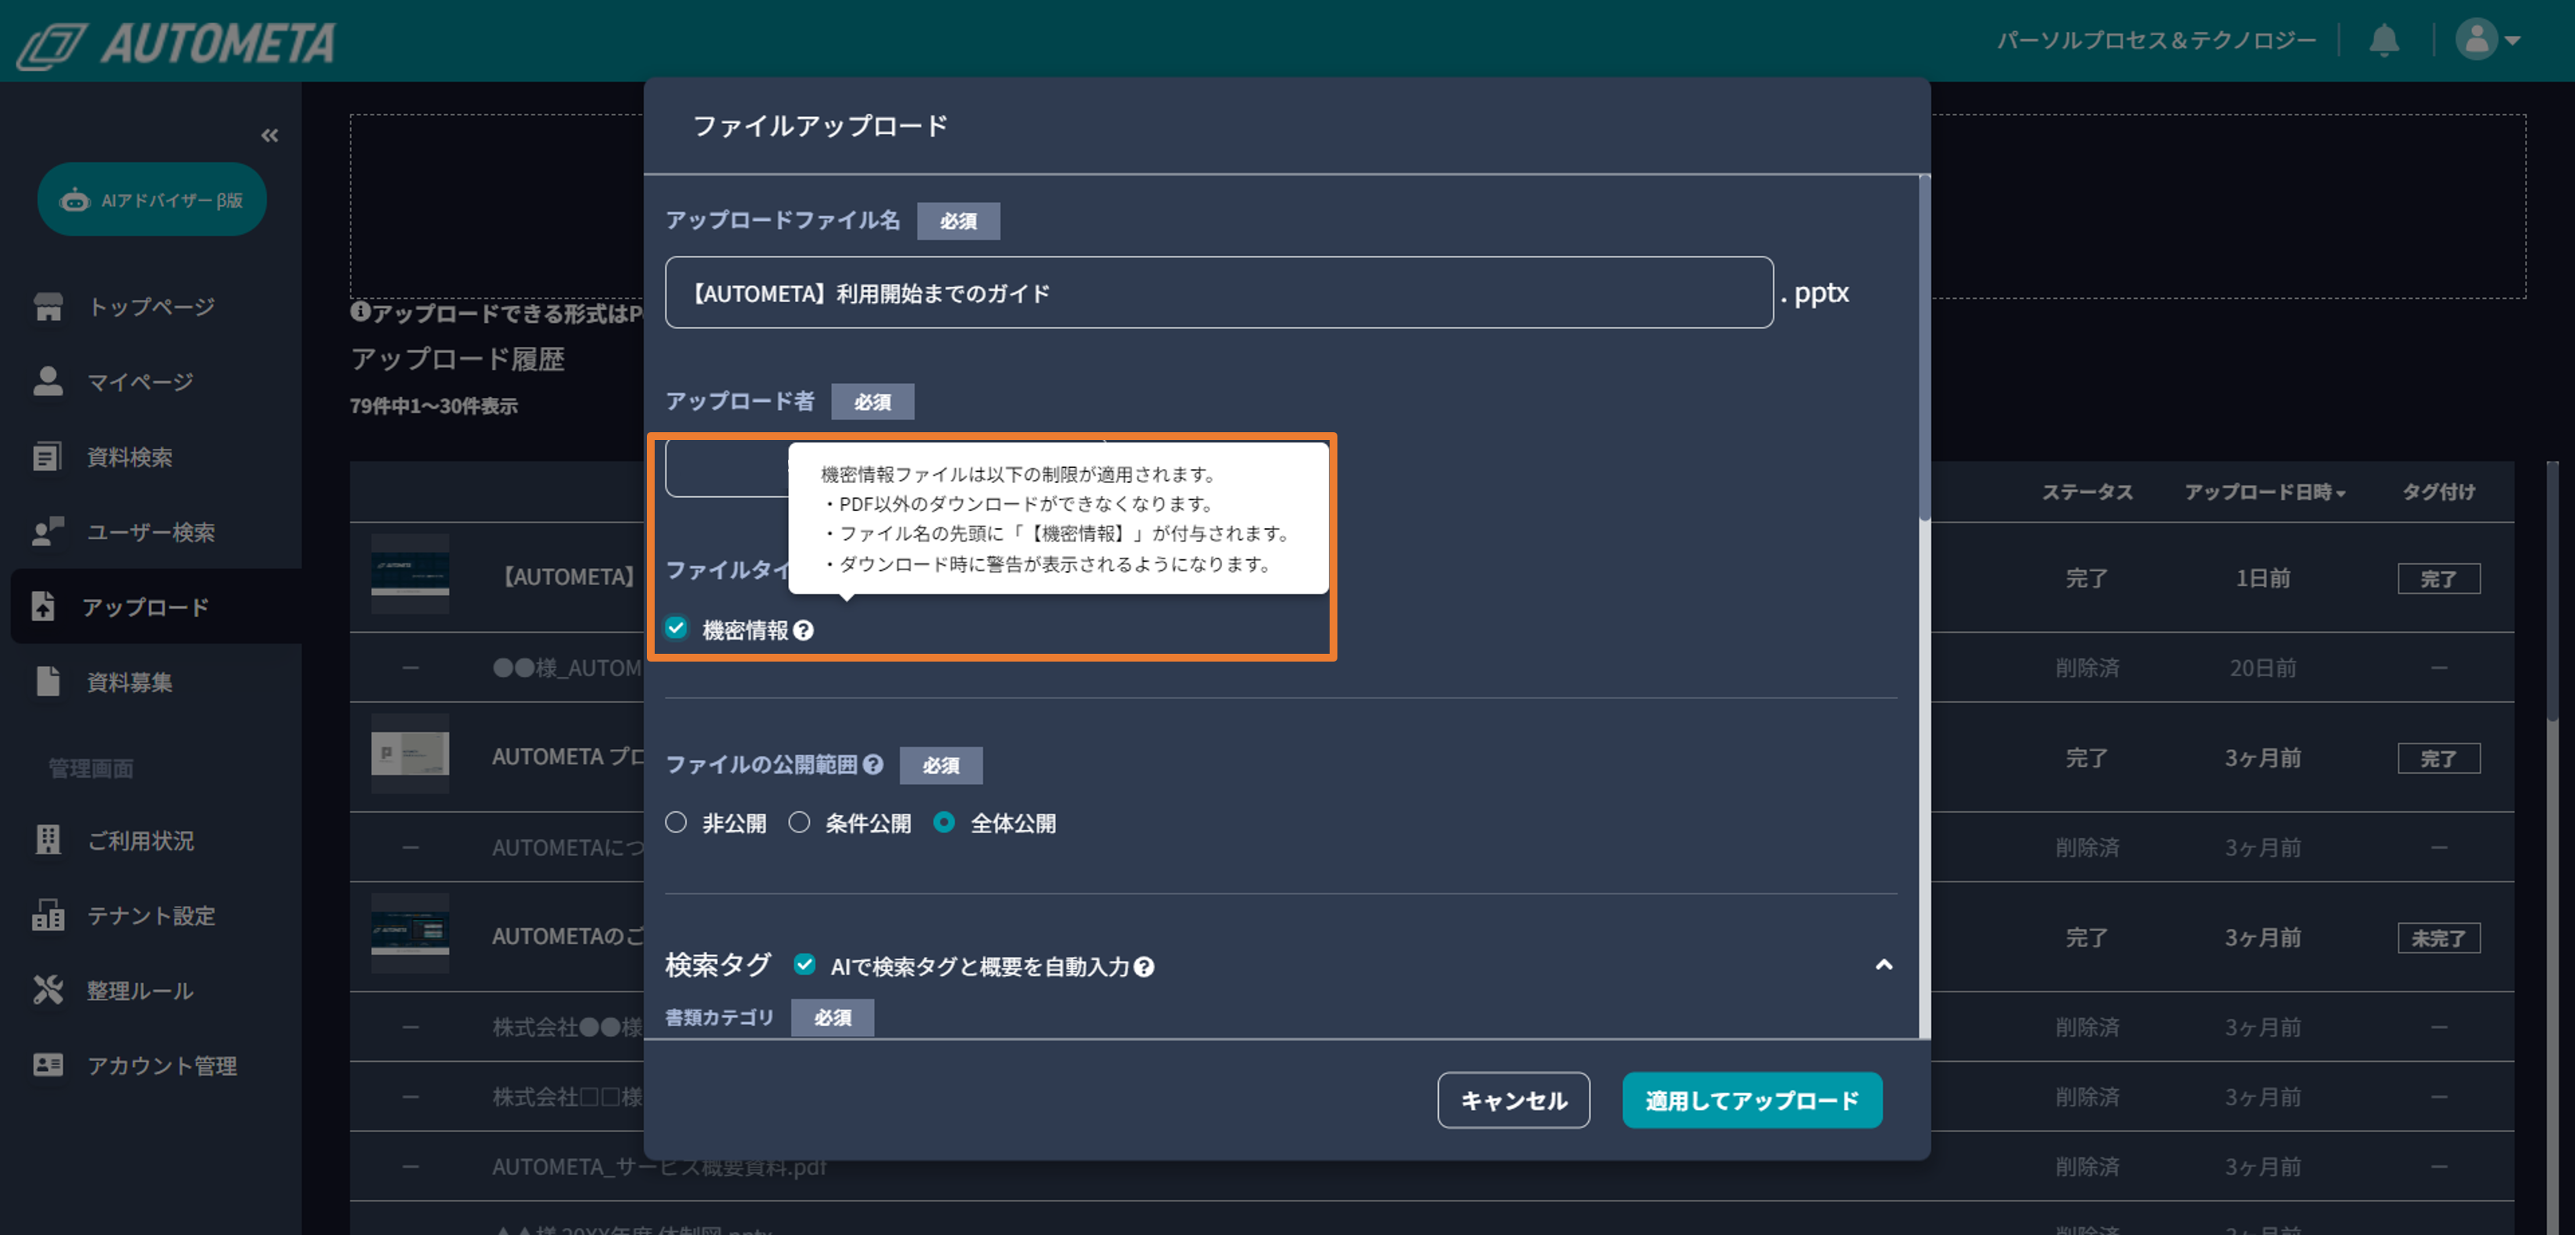
Task: Click the 20日前 date cell
Action: pos(2262,668)
